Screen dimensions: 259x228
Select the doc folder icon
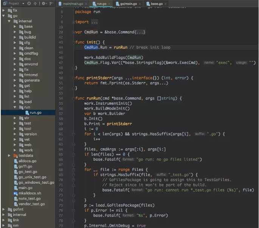[21, 59]
